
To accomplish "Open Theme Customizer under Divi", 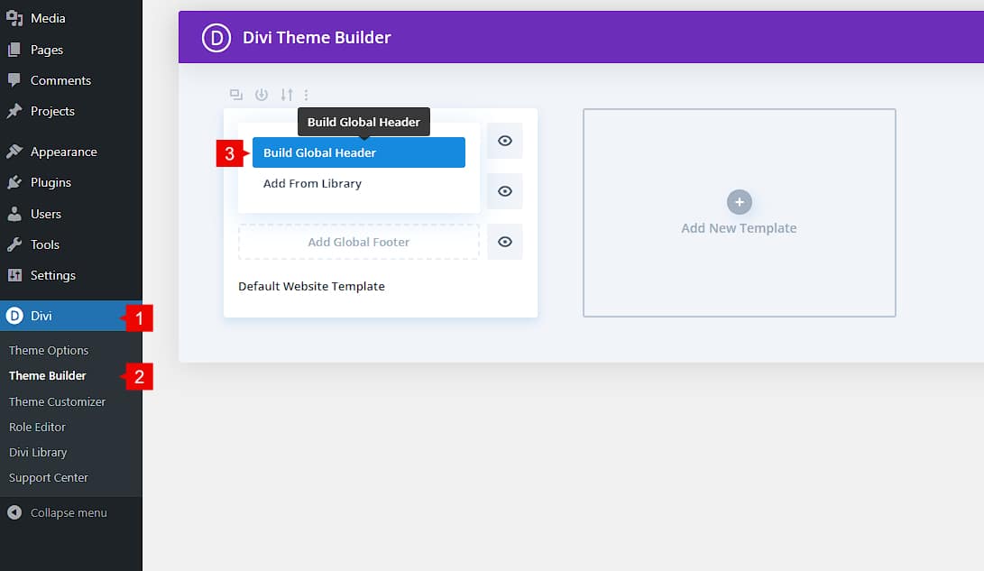I will tap(57, 401).
